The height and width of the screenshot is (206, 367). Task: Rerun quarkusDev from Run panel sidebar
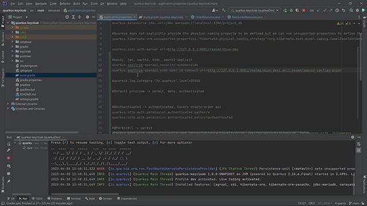pyautogui.click(x=9, y=144)
